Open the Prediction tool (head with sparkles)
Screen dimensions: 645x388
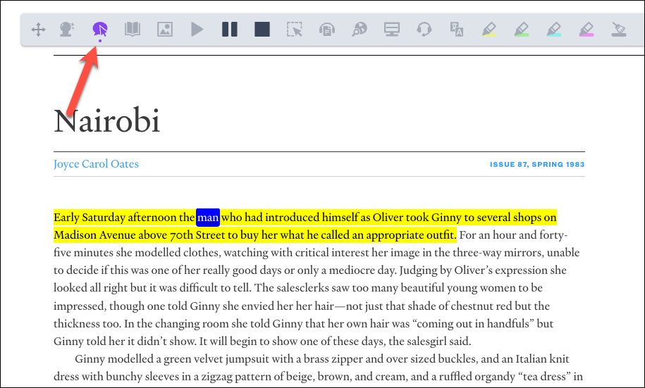tap(67, 30)
